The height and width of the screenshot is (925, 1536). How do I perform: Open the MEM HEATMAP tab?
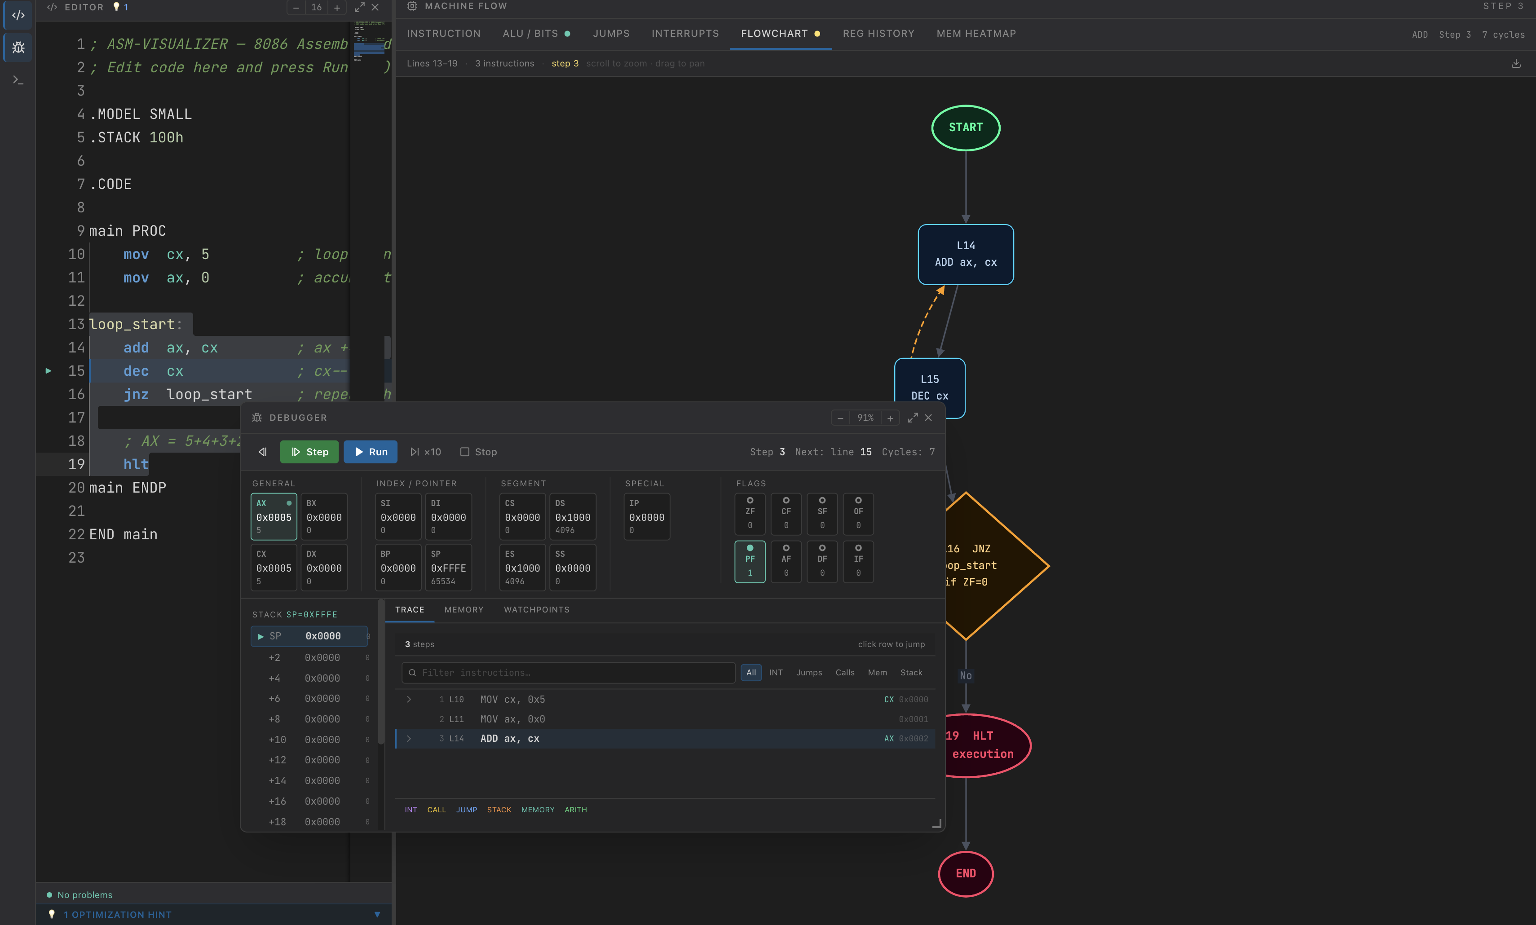click(975, 34)
